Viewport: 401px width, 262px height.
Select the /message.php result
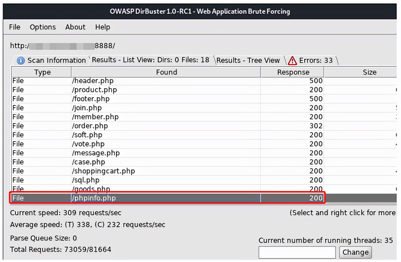(x=204, y=153)
